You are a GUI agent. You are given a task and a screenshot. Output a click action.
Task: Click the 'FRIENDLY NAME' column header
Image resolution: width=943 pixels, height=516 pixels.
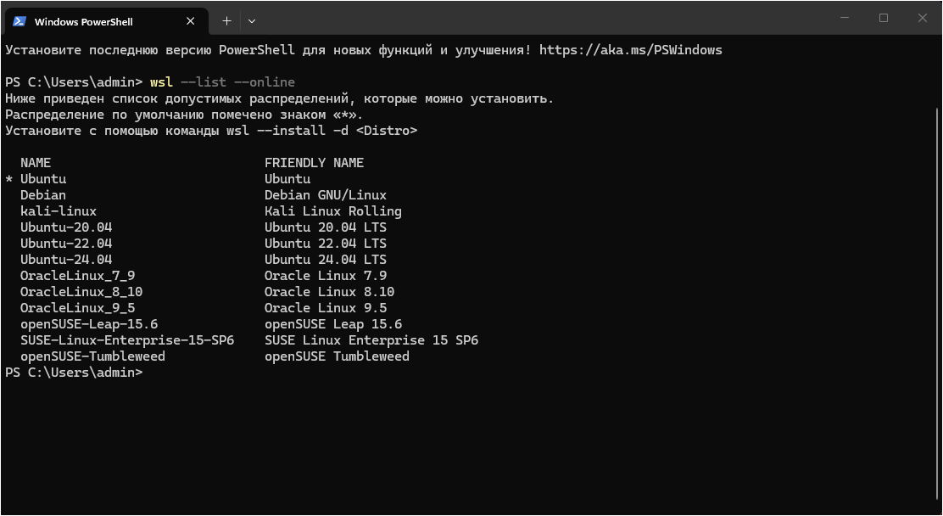click(x=314, y=163)
